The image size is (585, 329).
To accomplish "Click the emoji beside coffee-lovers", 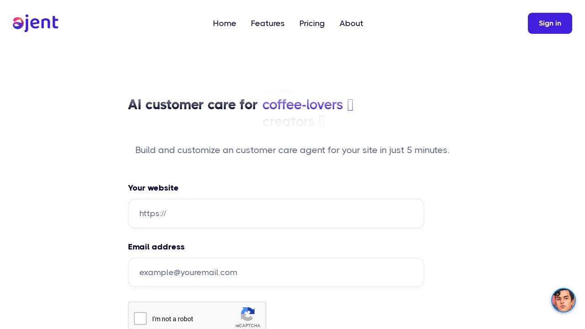I will point(350,105).
